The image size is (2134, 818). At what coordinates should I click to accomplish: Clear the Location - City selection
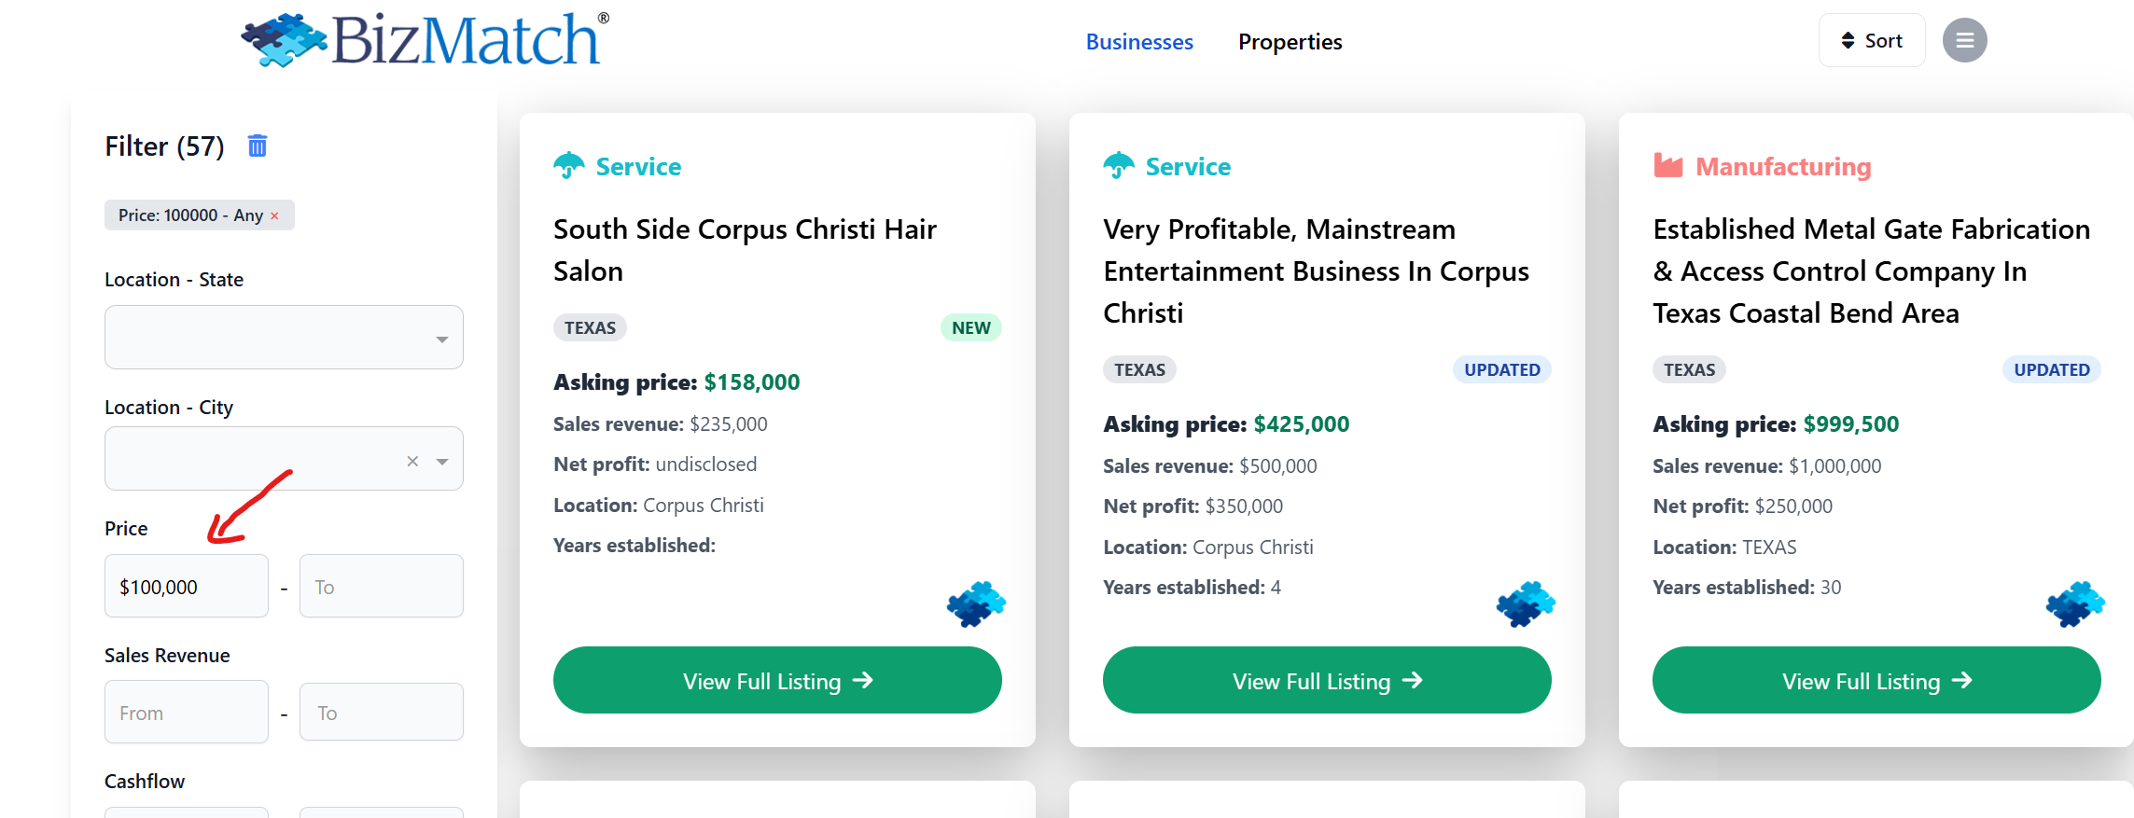(412, 461)
